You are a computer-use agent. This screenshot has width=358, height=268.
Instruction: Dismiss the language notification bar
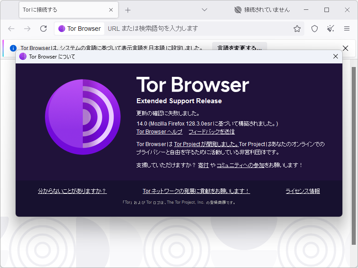pyautogui.click(x=346, y=48)
